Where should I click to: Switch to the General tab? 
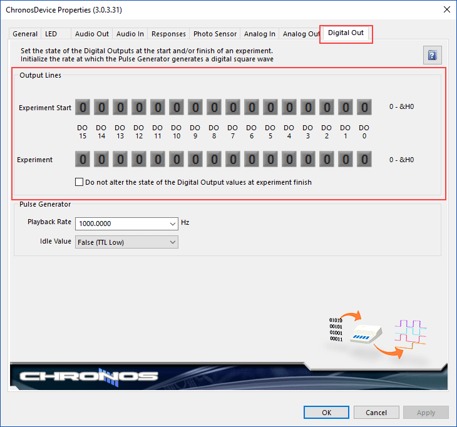coord(25,34)
